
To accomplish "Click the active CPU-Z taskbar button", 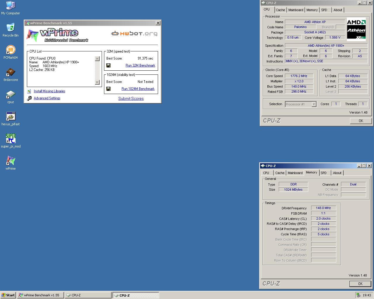I will pyautogui.click(x=136, y=295).
